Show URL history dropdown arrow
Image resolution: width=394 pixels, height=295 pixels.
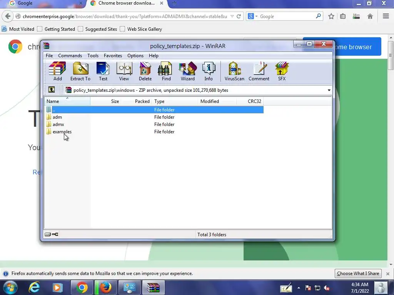coord(232,16)
